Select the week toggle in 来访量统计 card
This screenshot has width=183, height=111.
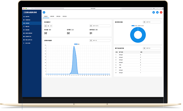[x=48, y=26]
